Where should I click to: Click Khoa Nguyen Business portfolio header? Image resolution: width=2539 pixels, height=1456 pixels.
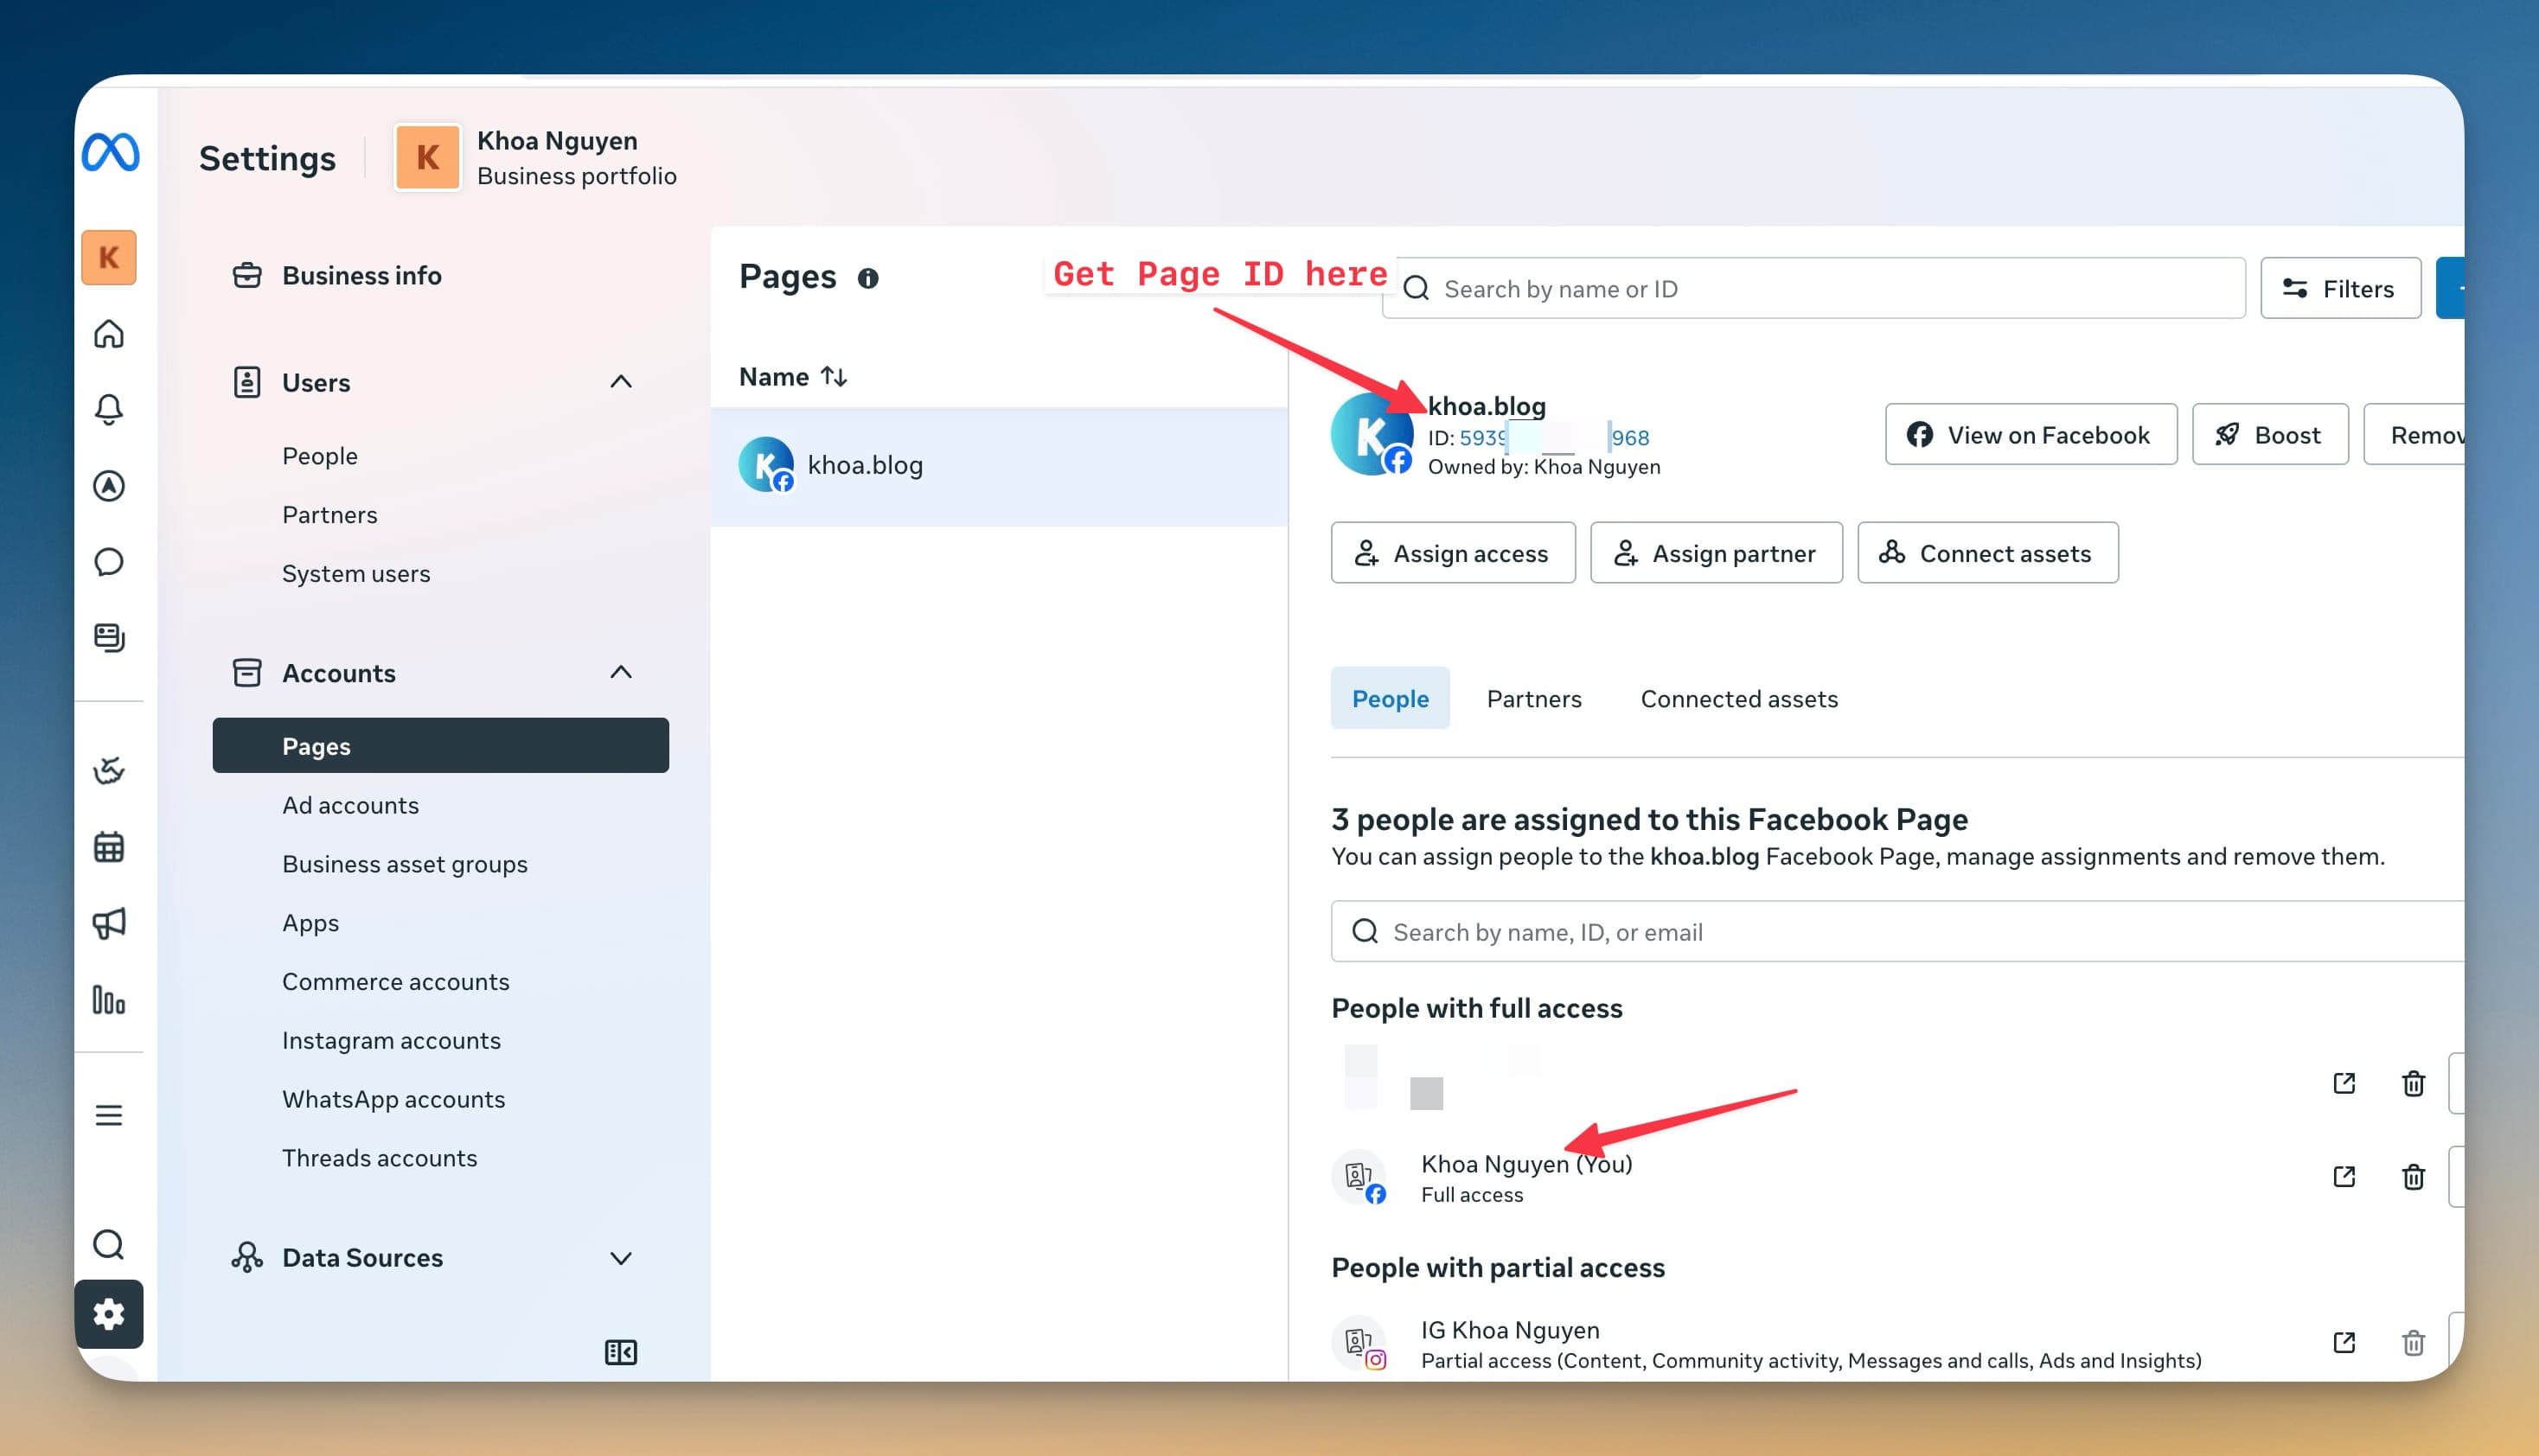(x=536, y=158)
